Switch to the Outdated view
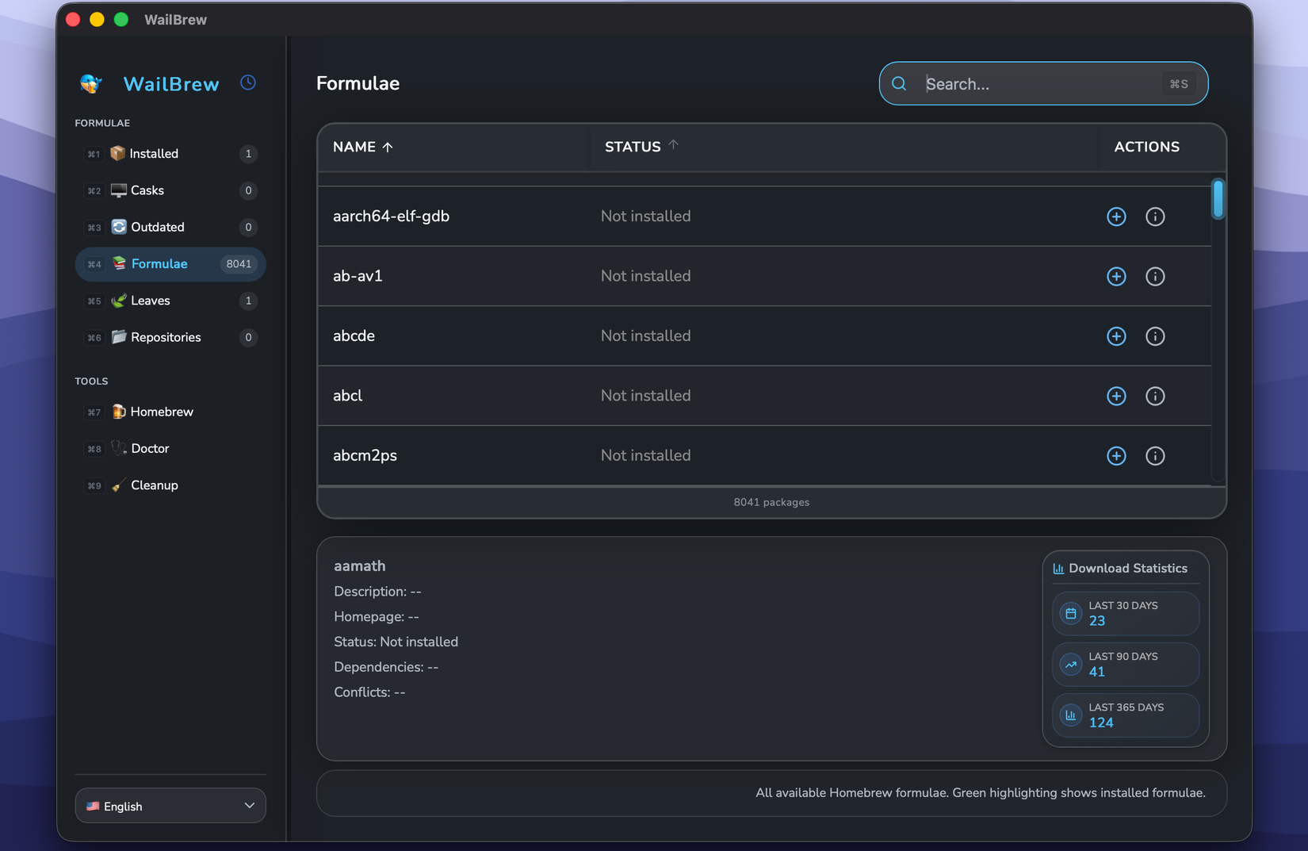 [157, 227]
